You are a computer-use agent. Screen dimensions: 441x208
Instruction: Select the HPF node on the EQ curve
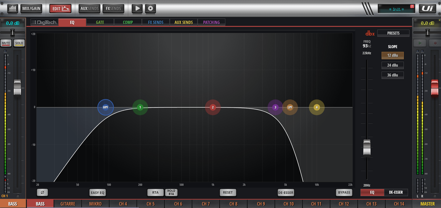[105, 107]
